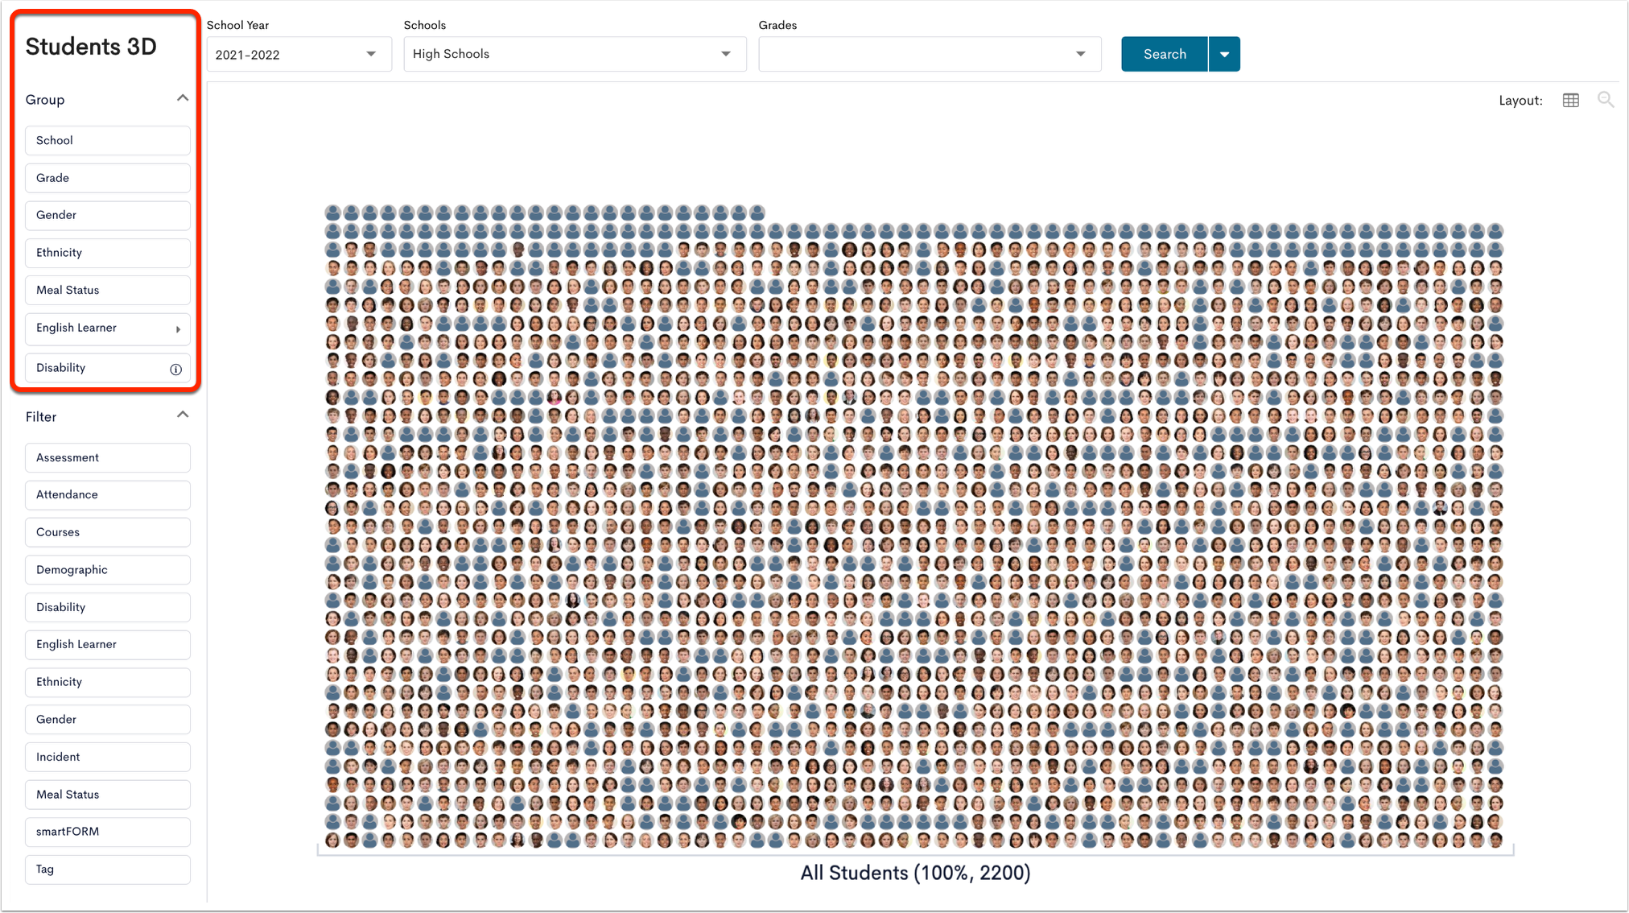Screen dimensions: 1629x913
Task: Click the magnifier zoom icon
Action: point(1605,100)
